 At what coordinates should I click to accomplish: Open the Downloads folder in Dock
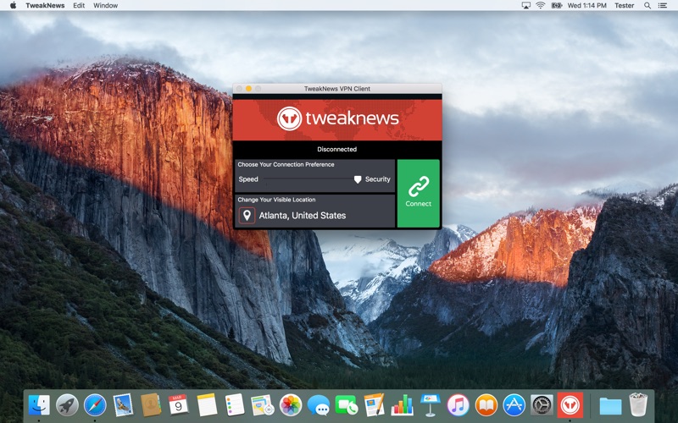(x=610, y=406)
